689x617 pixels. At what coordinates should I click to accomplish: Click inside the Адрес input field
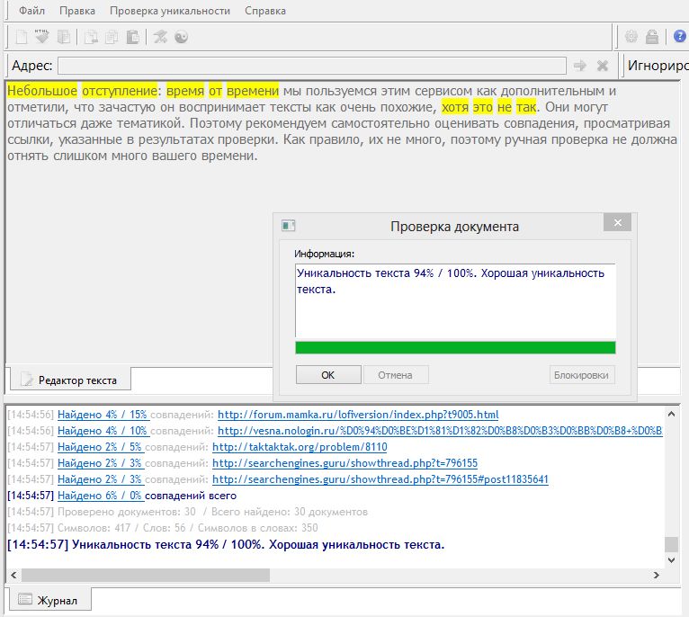click(311, 66)
